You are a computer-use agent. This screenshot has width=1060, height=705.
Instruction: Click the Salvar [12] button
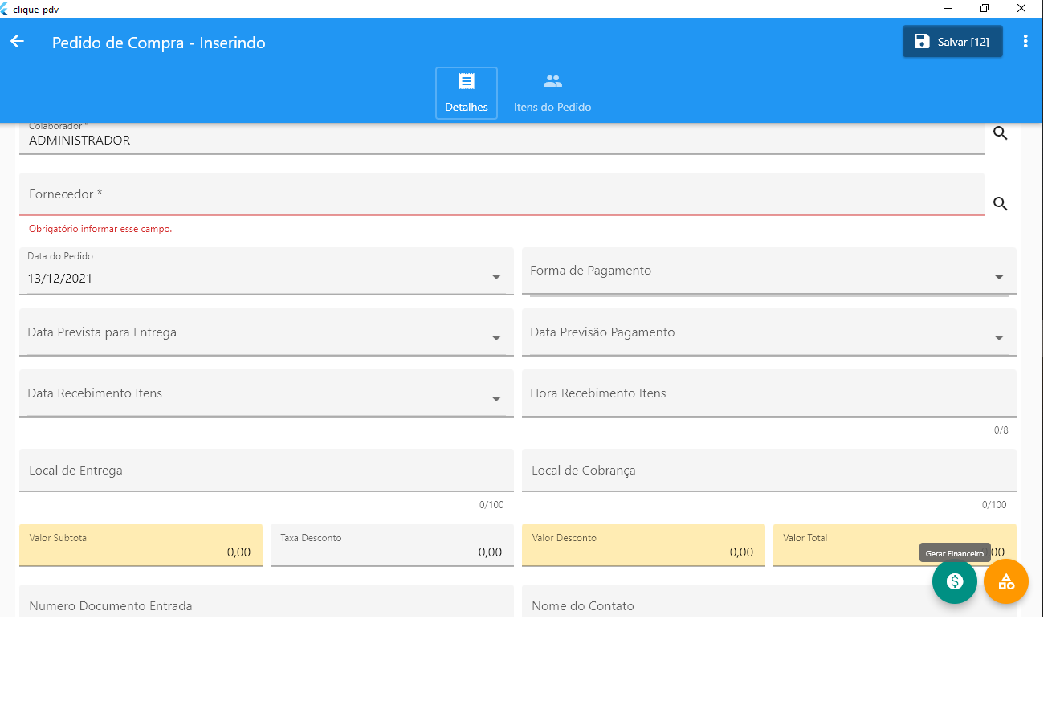[952, 42]
